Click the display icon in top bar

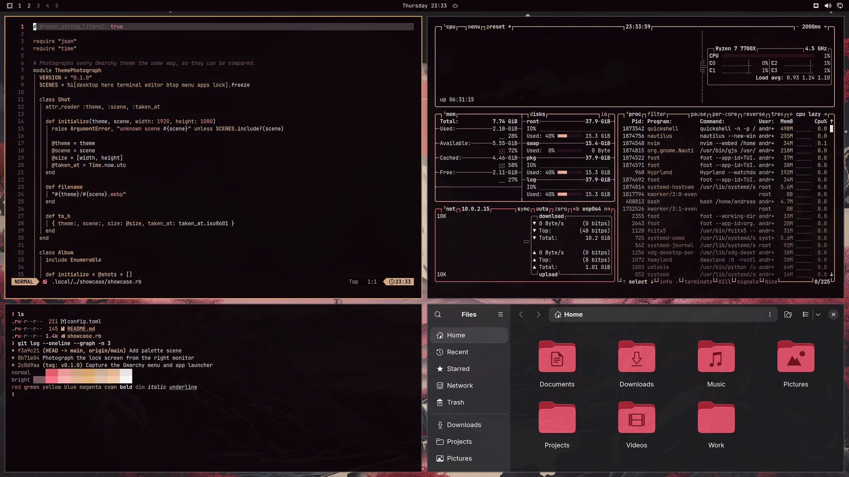840,6
